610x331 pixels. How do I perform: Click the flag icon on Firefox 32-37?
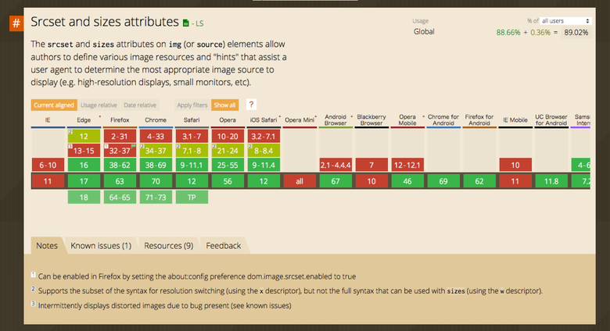coord(131,145)
